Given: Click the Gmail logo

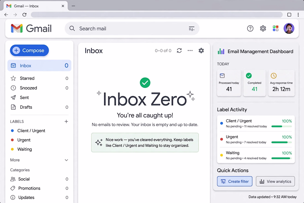Looking at the screenshot, I should pyautogui.click(x=31, y=28).
